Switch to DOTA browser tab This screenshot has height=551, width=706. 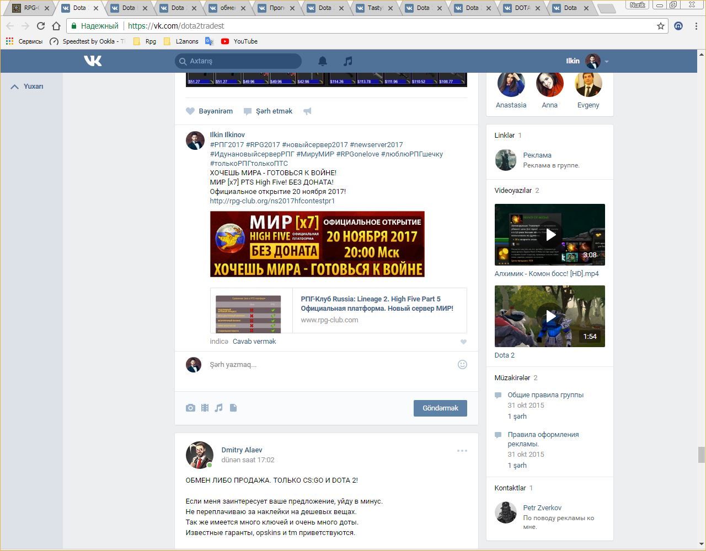[522, 8]
